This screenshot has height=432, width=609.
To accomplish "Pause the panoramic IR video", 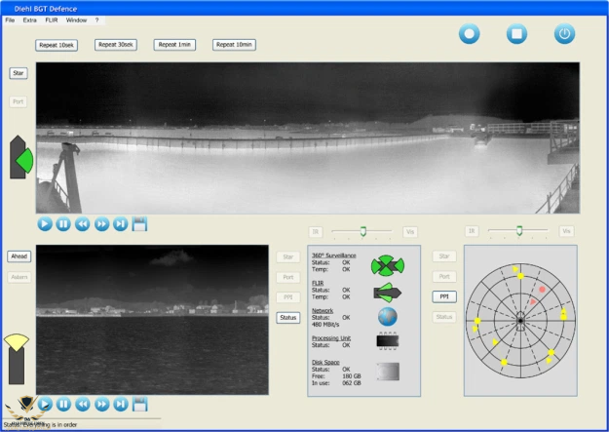I will click(x=63, y=224).
